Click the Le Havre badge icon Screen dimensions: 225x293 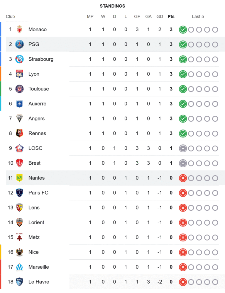[x=19, y=282]
